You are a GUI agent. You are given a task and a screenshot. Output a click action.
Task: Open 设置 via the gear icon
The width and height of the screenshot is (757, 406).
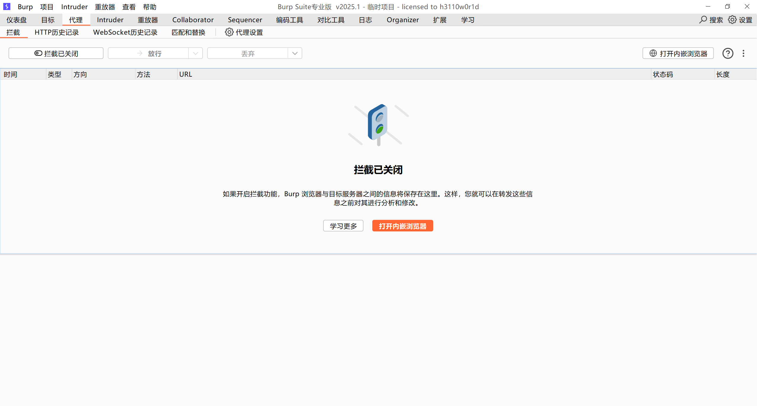[x=732, y=20]
